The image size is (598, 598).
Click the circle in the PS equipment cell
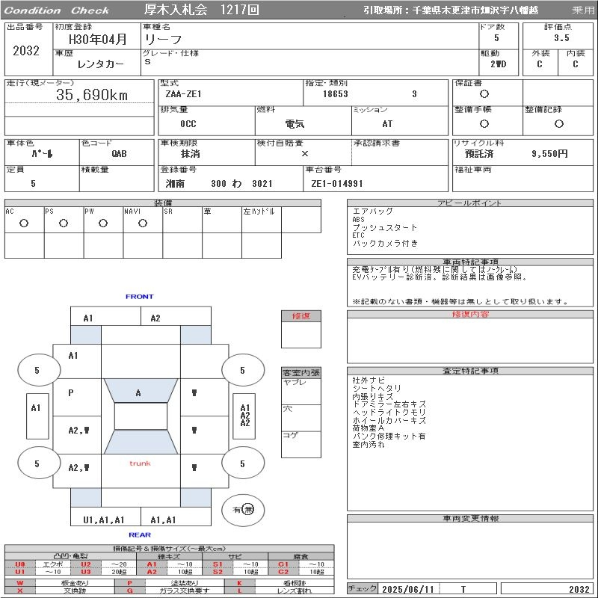point(64,223)
